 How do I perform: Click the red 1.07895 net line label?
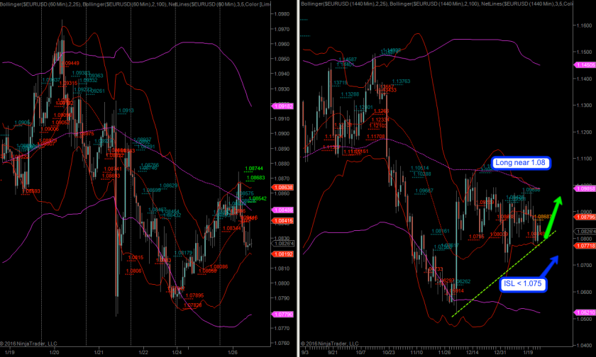click(x=194, y=295)
